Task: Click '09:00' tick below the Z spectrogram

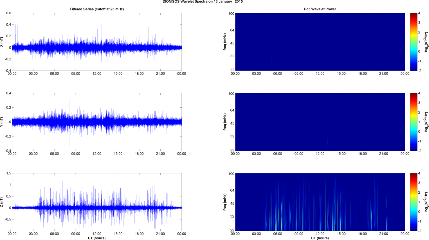Action: [299, 234]
